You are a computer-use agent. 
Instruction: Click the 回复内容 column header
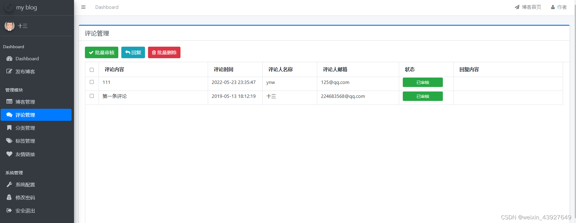[469, 69]
